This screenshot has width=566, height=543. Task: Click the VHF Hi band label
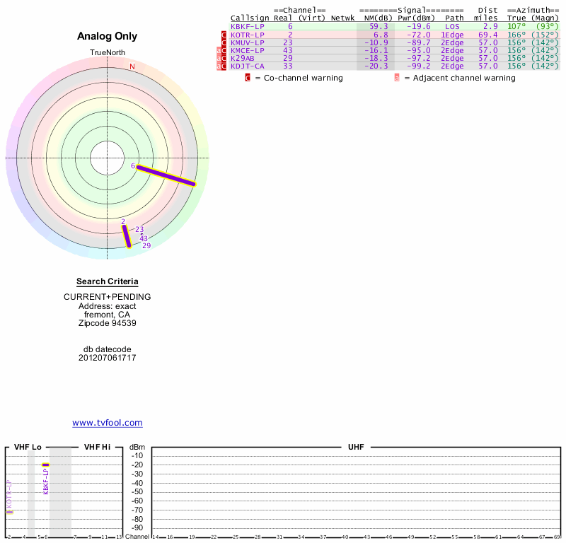click(97, 447)
